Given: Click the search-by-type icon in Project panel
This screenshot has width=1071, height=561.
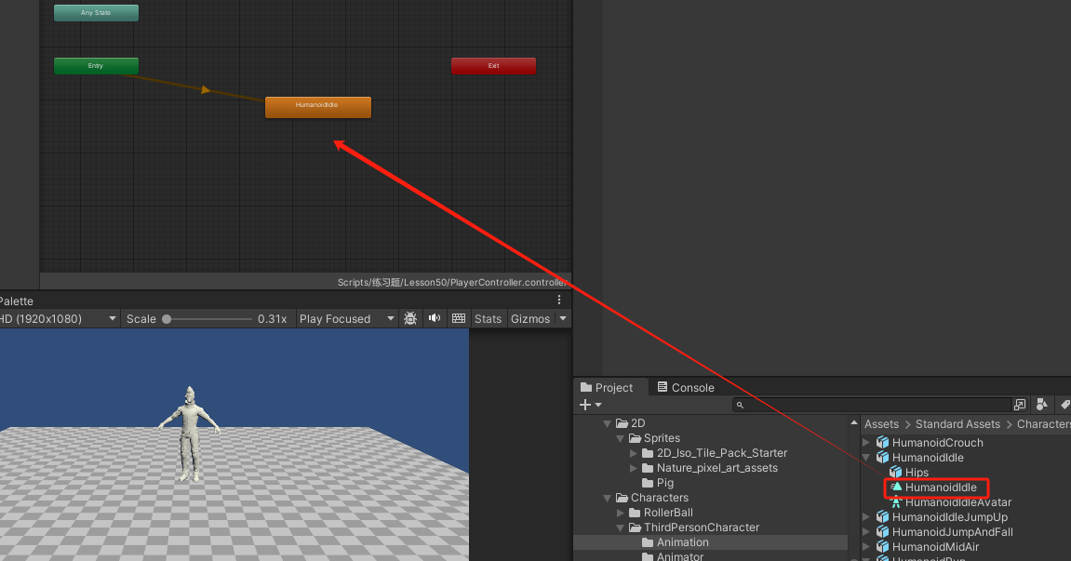Looking at the screenshot, I should [1042, 405].
